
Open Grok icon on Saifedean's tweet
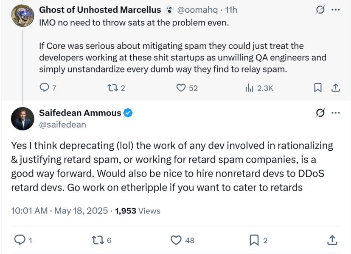pyautogui.click(x=321, y=113)
